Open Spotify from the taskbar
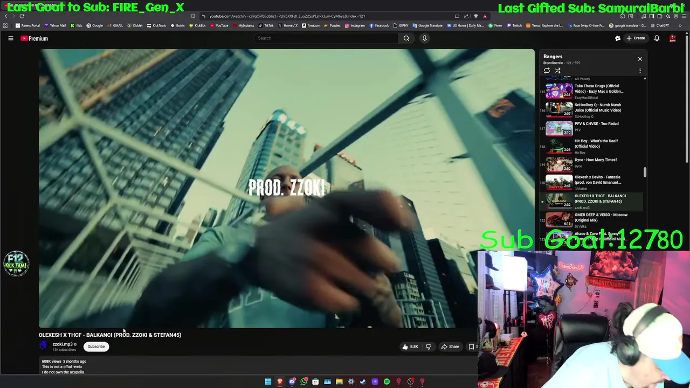 pos(387,382)
